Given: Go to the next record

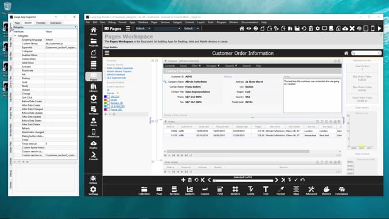Looking at the screenshot, I should click(x=277, y=180).
